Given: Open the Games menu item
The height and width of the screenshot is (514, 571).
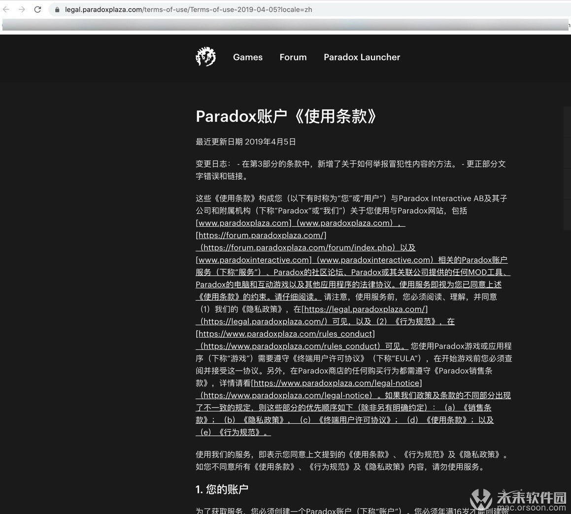Looking at the screenshot, I should 248,57.
